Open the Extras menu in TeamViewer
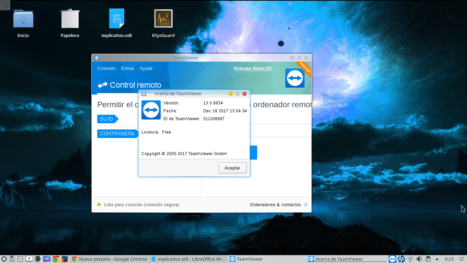The width and height of the screenshot is (467, 263). pyautogui.click(x=128, y=68)
